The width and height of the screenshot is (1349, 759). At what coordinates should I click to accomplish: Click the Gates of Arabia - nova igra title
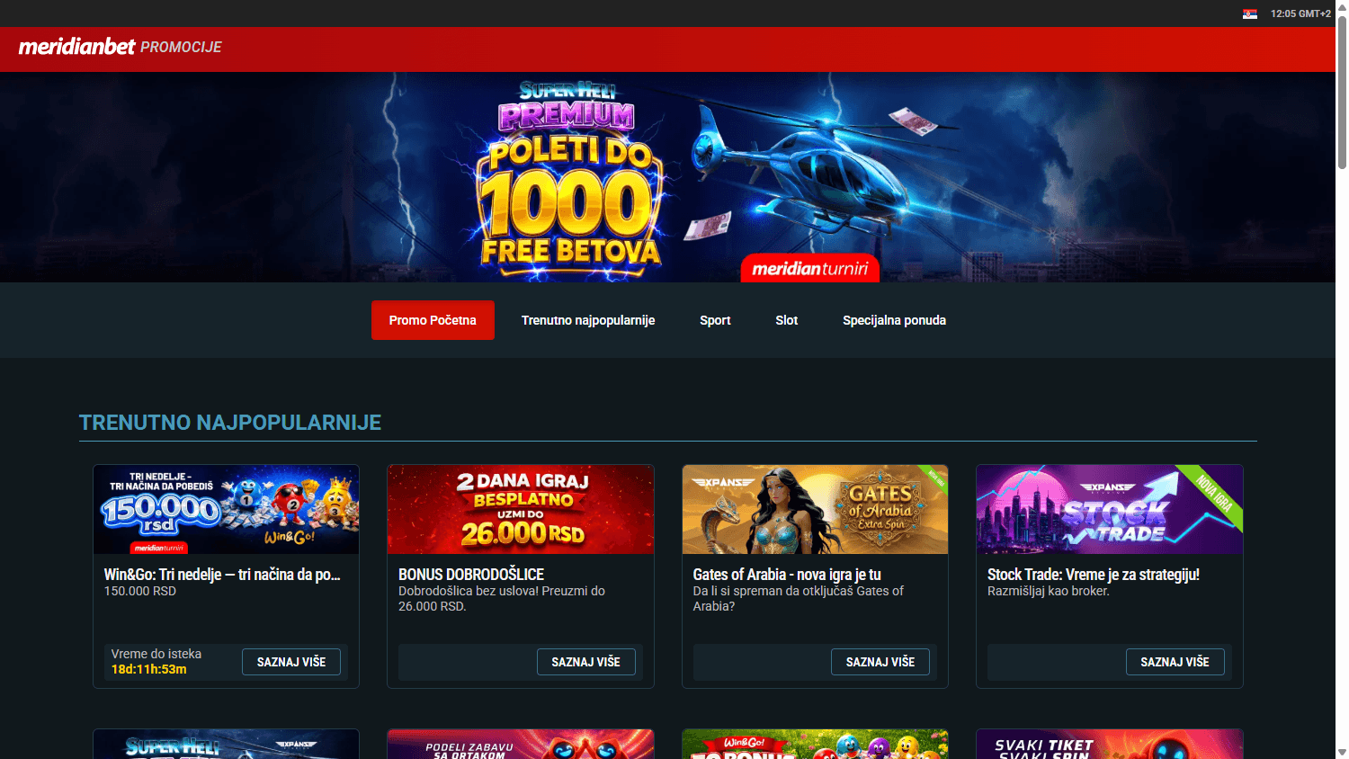(x=787, y=575)
